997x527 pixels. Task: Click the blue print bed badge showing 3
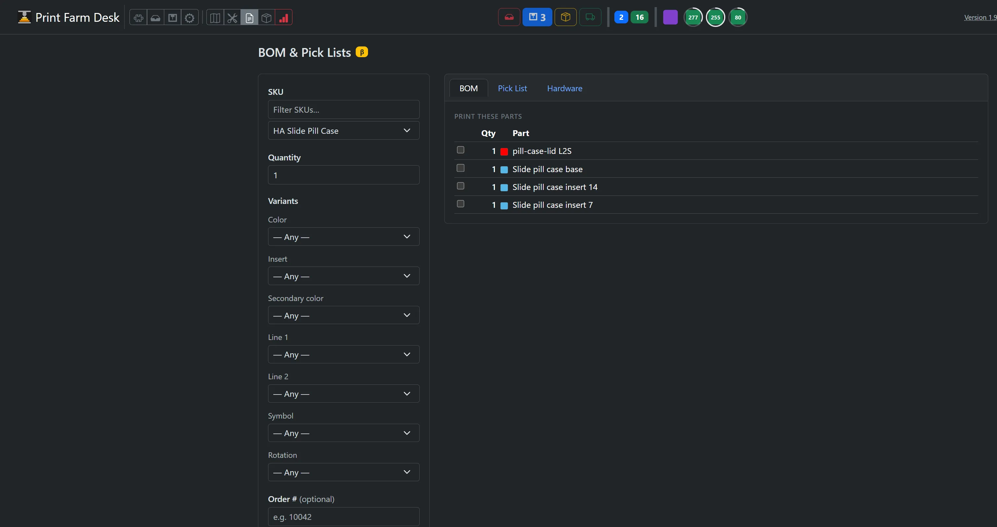[537, 17]
